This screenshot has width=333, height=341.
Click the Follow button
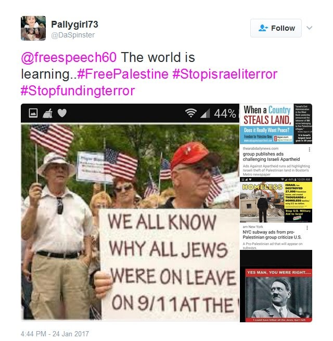(276, 28)
